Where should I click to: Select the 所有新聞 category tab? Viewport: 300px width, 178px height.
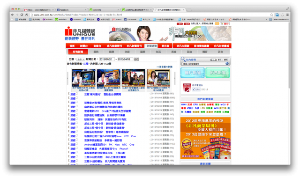tap(78, 52)
